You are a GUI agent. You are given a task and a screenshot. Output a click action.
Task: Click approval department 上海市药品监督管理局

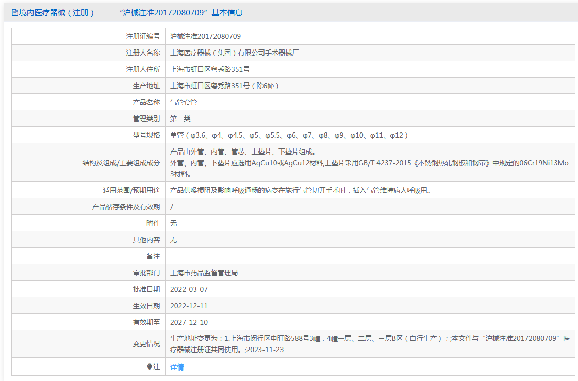pyautogui.click(x=204, y=273)
